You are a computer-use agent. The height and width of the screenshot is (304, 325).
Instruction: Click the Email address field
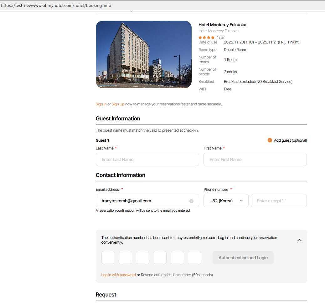coord(144,201)
